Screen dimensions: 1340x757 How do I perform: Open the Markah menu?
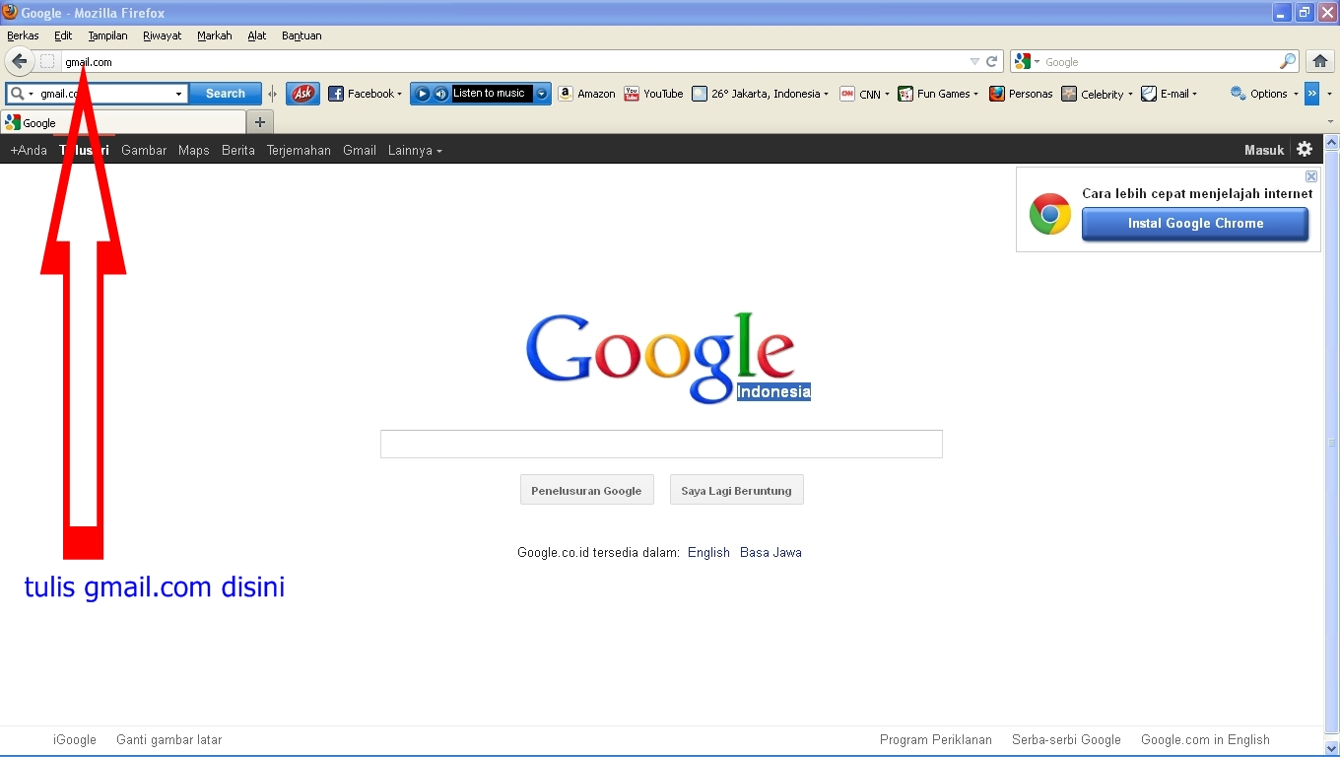[214, 35]
